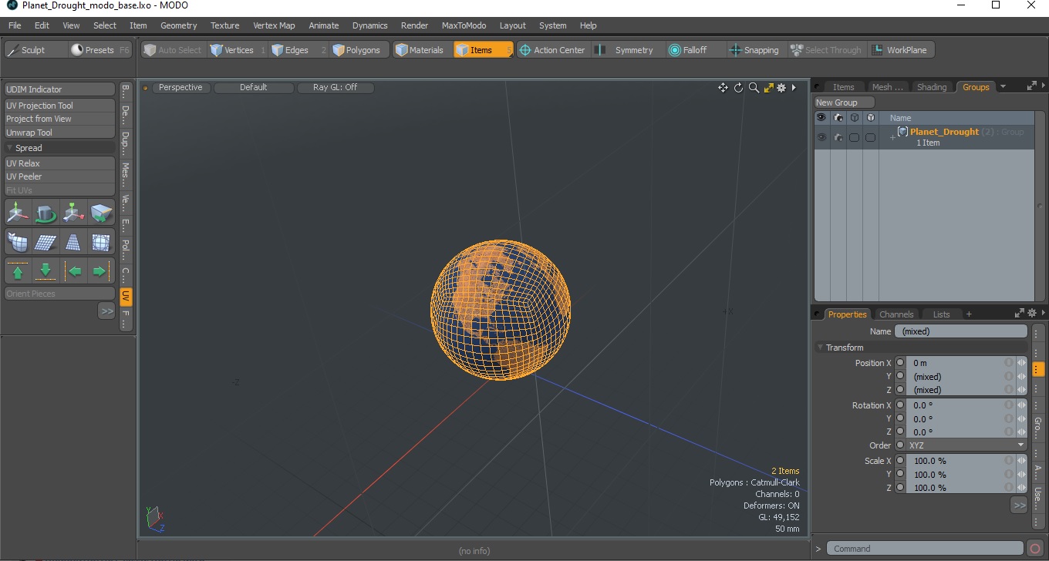Toggle the Position X keyframe circle
The height and width of the screenshot is (561, 1049).
900,363
